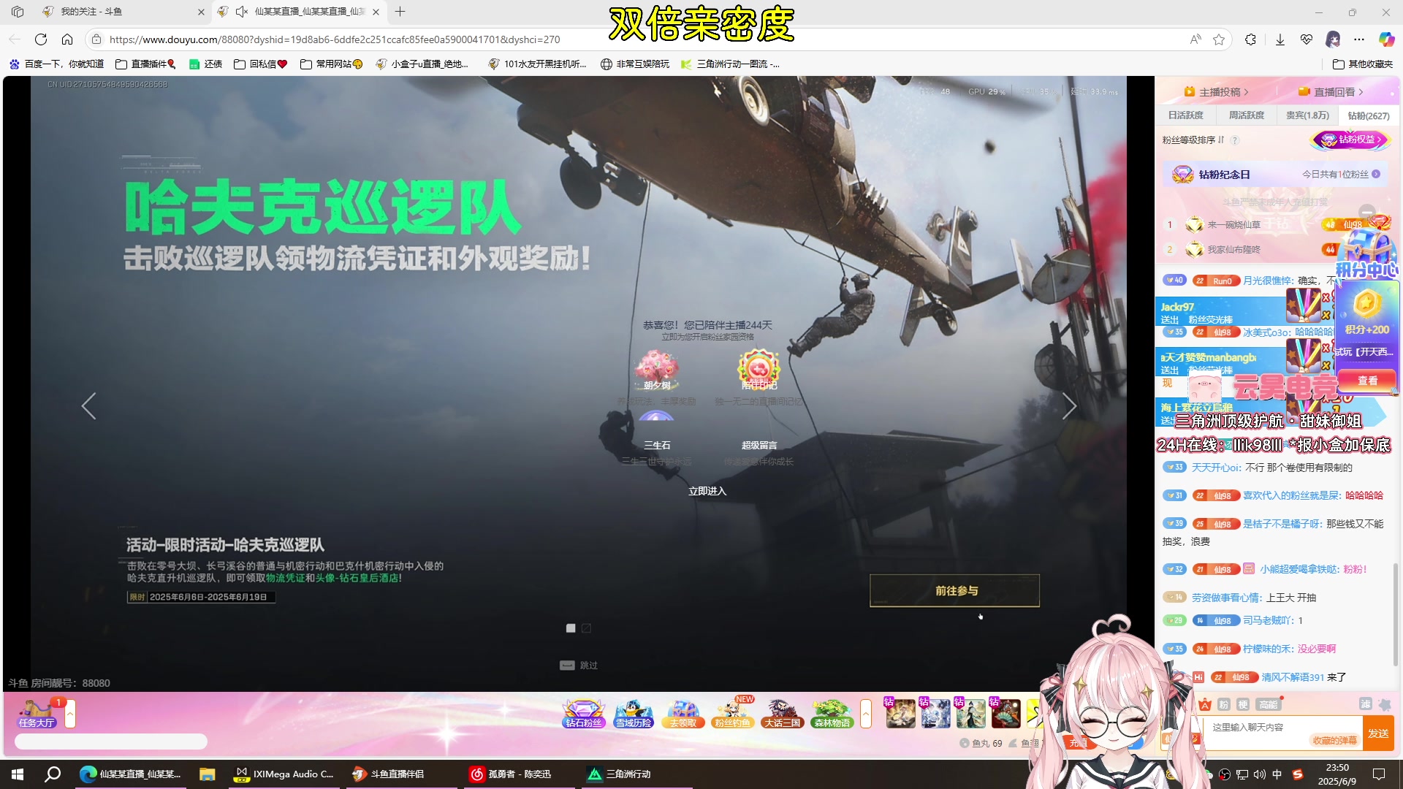Image resolution: width=1403 pixels, height=789 pixels.
Task: Open browser extensions puzzle icon
Action: pos(1251,39)
